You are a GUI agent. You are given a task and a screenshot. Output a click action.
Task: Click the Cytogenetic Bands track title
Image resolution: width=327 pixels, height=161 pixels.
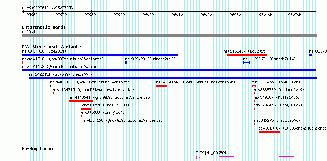coord(44,27)
